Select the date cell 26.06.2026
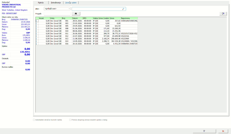Image resolution: width=231 pixels, height=134 pixels. [77, 33]
